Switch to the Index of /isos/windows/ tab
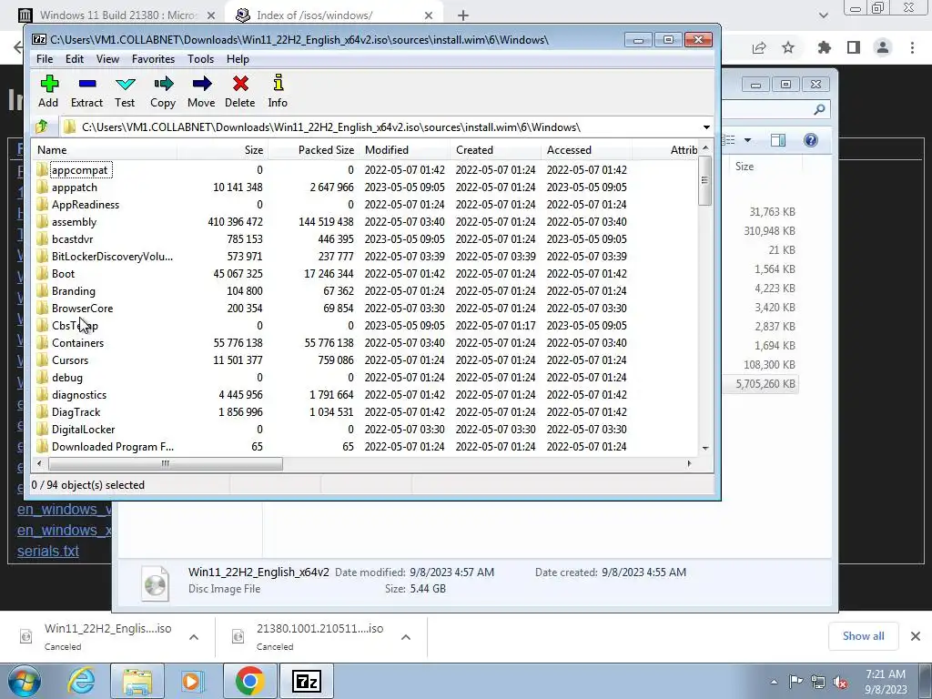The height and width of the screenshot is (699, 932). 334,15
